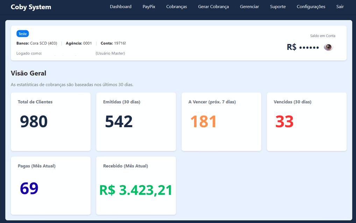
Task: Navigate to Cobranças
Action: pyautogui.click(x=176, y=6)
